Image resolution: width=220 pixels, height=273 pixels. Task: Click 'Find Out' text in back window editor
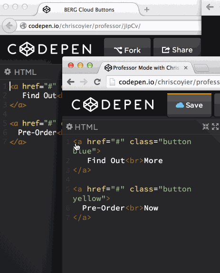[39, 95]
